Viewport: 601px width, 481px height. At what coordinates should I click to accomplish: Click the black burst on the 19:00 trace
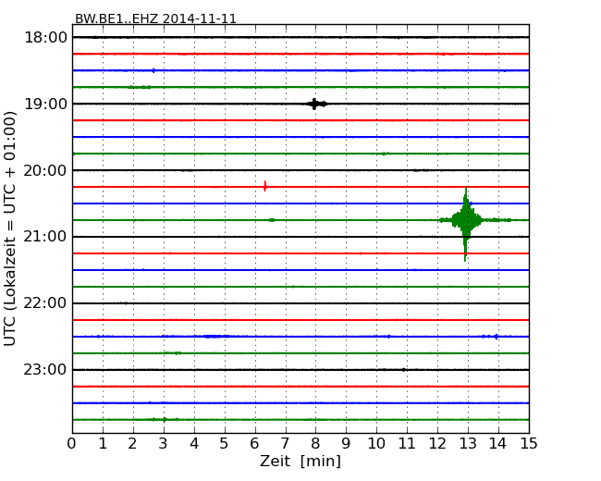316,104
